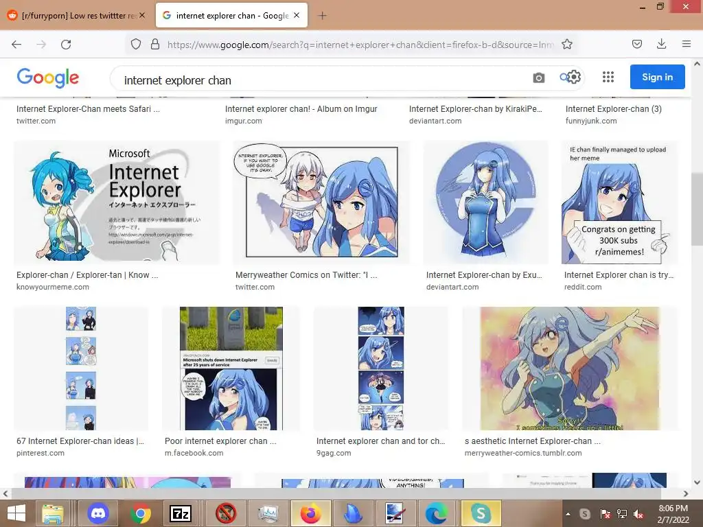Open 'Internet explorer chan and tor ch...' link
The width and height of the screenshot is (703, 527).
click(x=380, y=441)
